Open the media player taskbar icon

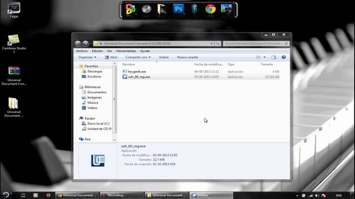pyautogui.click(x=35, y=195)
